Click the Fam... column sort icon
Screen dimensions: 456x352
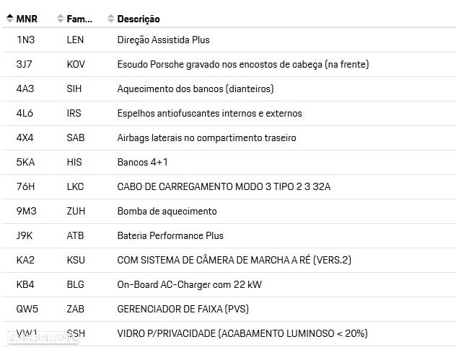pyautogui.click(x=60, y=18)
